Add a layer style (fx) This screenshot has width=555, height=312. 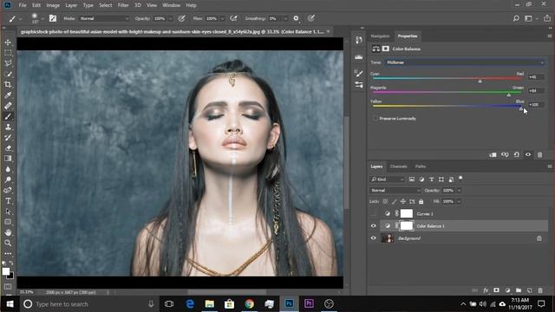tap(486, 290)
